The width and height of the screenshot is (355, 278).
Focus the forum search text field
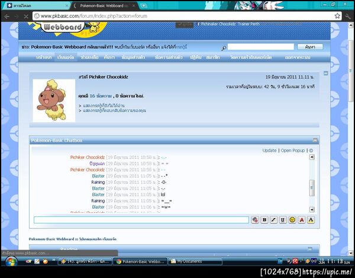[x=260, y=47]
